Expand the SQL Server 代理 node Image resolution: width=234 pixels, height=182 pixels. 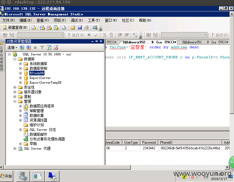15,148
